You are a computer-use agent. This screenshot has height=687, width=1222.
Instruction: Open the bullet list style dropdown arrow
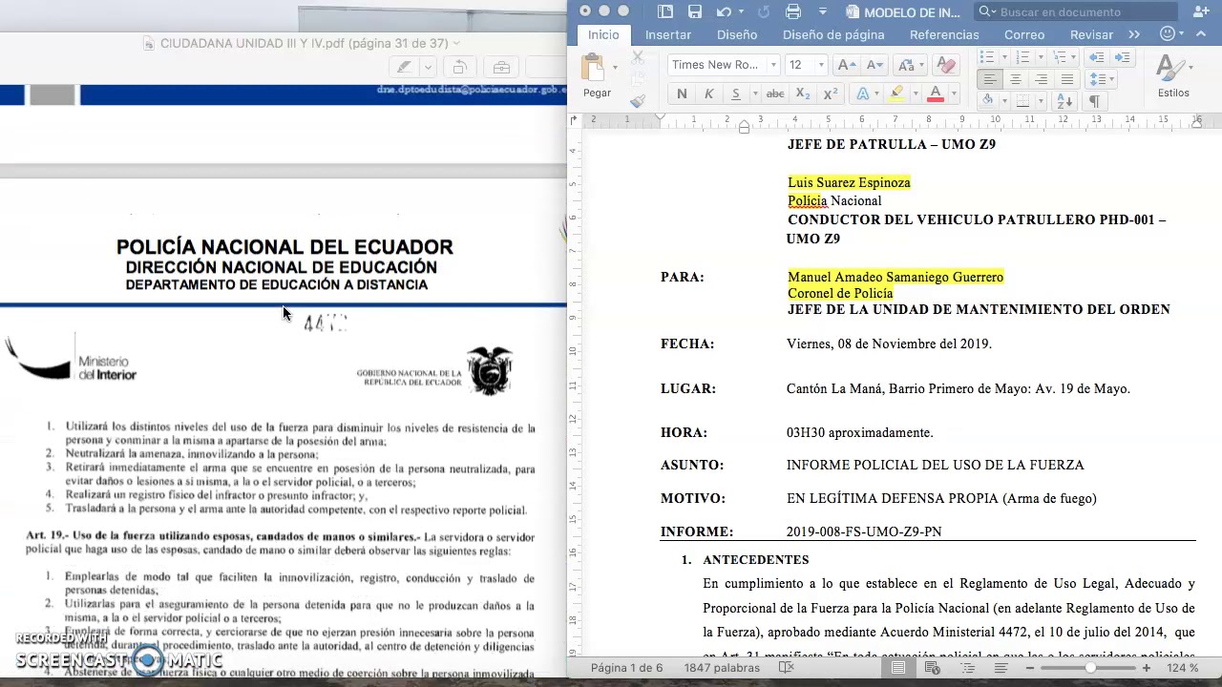(1003, 58)
